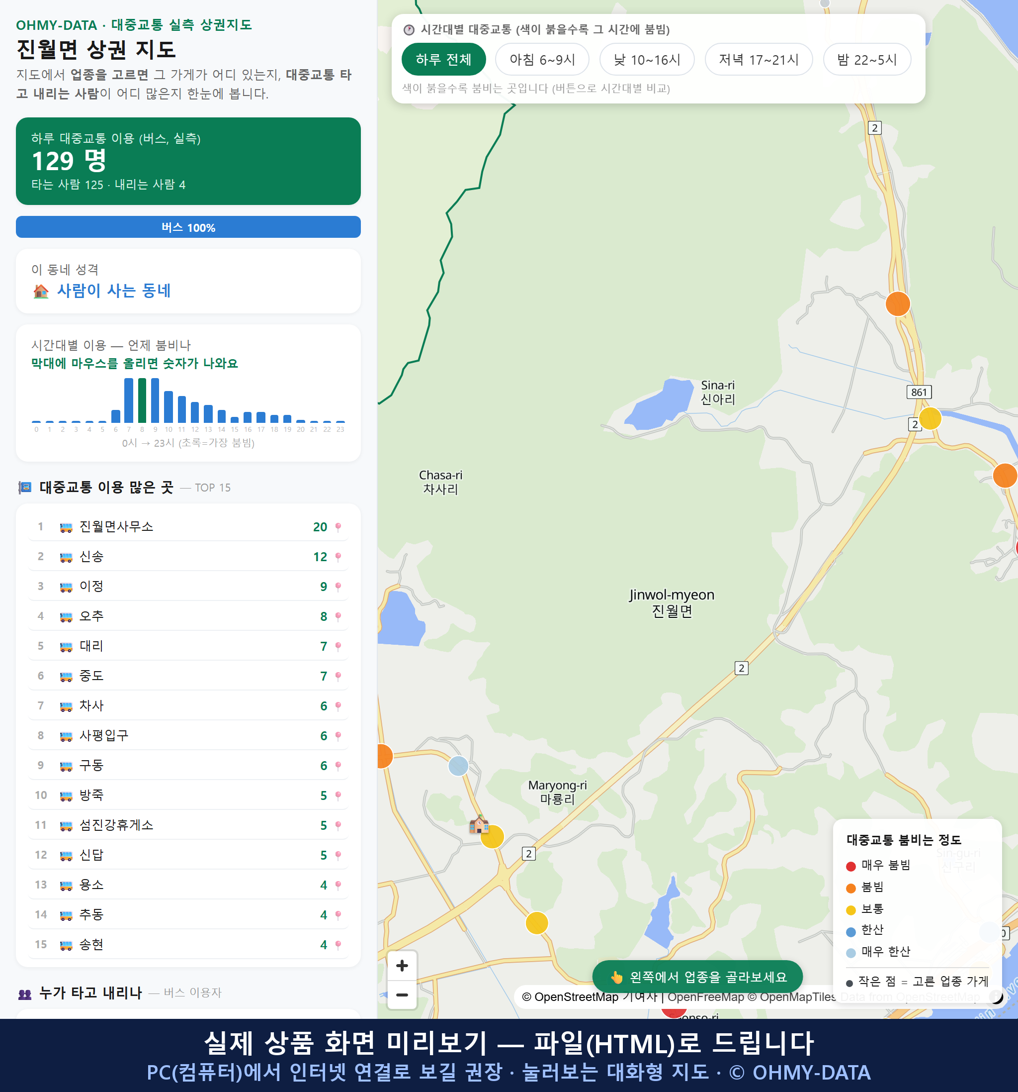This screenshot has height=1092, width=1018.
Task: Zoom in on the map
Action: 402,966
